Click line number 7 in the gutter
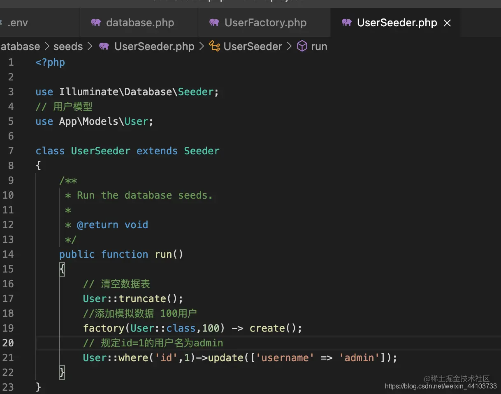 (11, 151)
